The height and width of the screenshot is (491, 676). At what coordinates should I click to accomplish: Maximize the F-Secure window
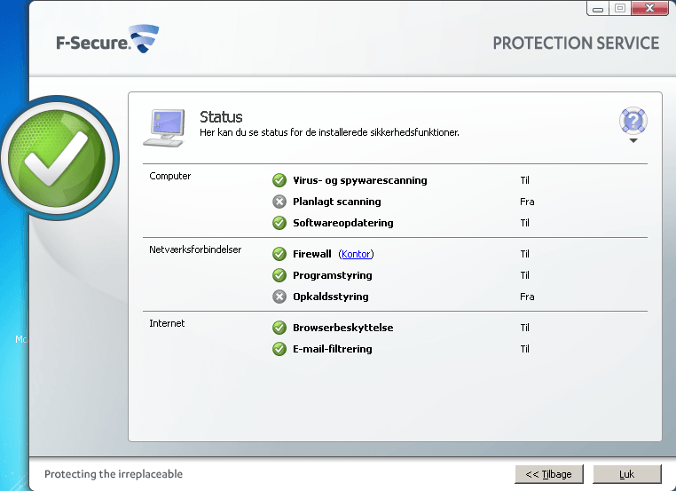point(620,8)
